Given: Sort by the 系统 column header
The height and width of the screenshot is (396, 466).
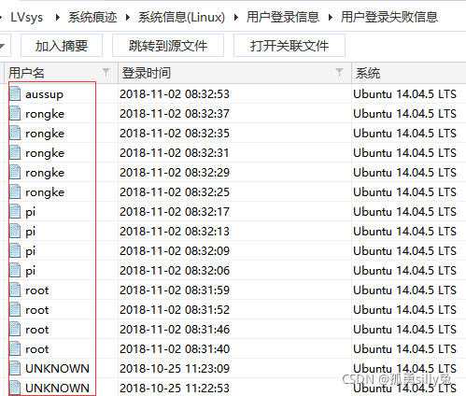Looking at the screenshot, I should point(368,73).
